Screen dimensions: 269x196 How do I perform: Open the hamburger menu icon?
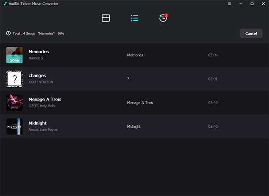(229, 4)
